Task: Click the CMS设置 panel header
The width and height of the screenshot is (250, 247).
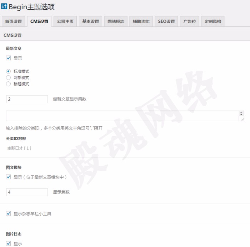Action: click(125, 35)
